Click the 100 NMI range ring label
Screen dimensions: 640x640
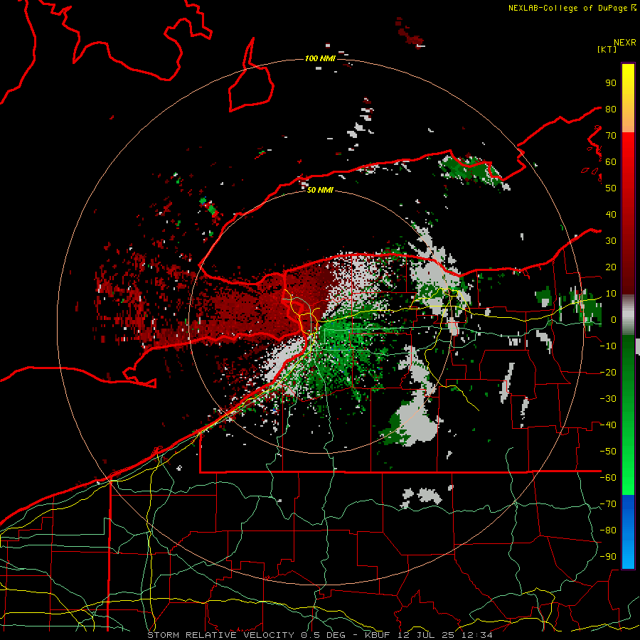click(320, 58)
